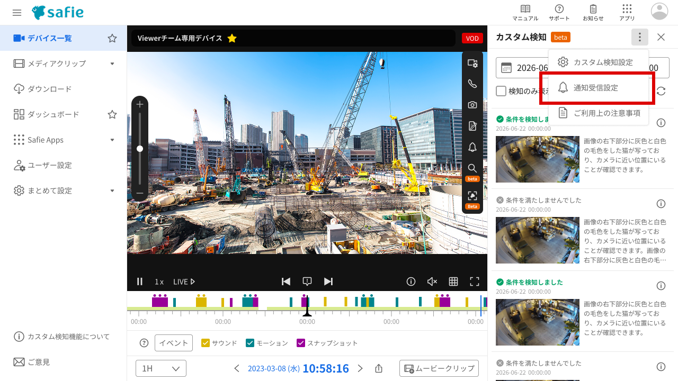Viewport: 678px width, 381px height.
Task: Unmute the video audio
Action: point(432,282)
